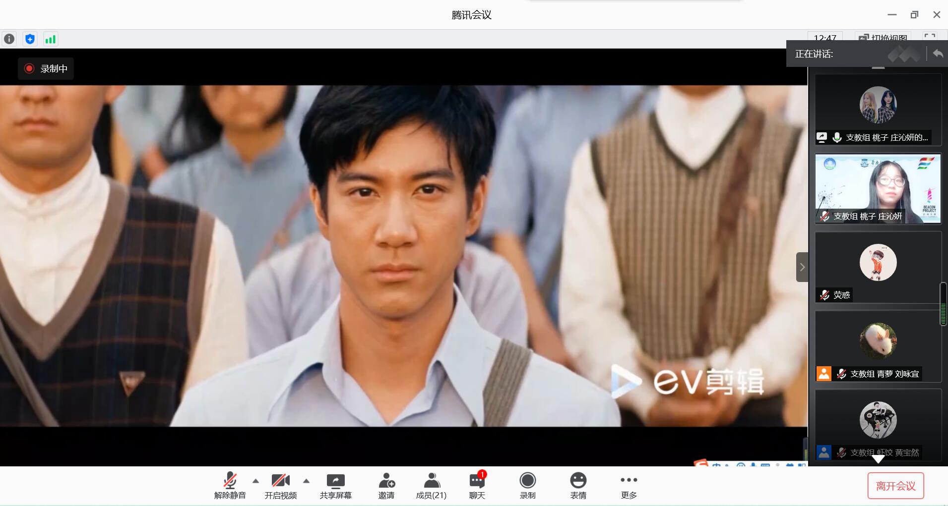This screenshot has height=506, width=948.
Task: Open the meeting info icon
Action: click(x=9, y=39)
